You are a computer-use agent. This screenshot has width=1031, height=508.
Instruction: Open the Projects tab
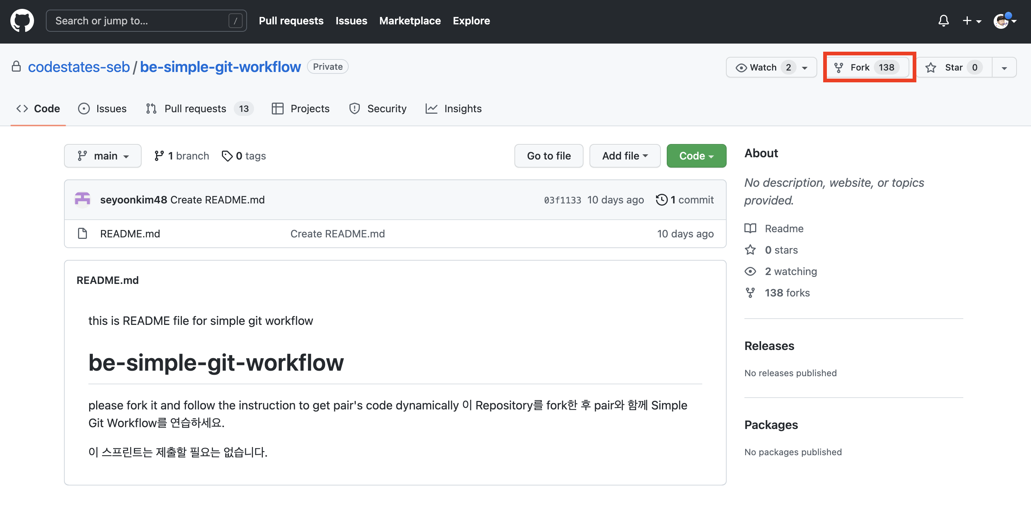coord(300,109)
